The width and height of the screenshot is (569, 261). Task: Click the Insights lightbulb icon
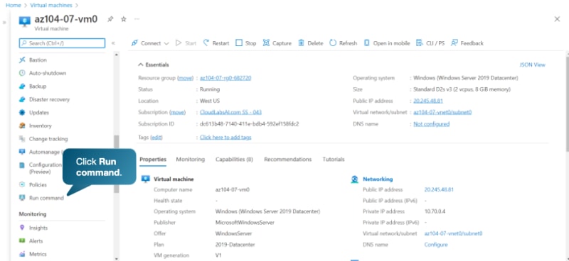tap(22, 228)
